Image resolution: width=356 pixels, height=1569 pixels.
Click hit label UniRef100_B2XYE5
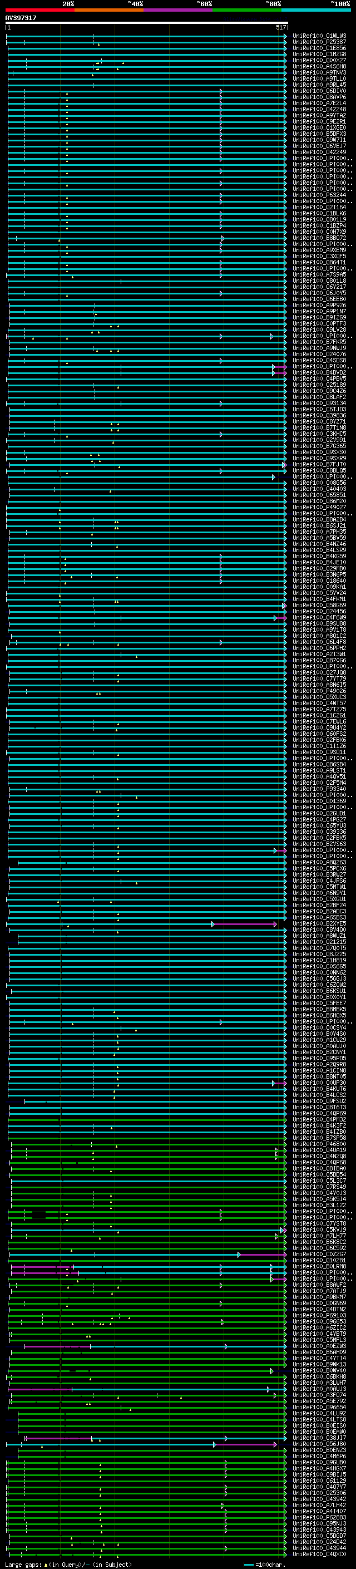pyautogui.click(x=319, y=923)
